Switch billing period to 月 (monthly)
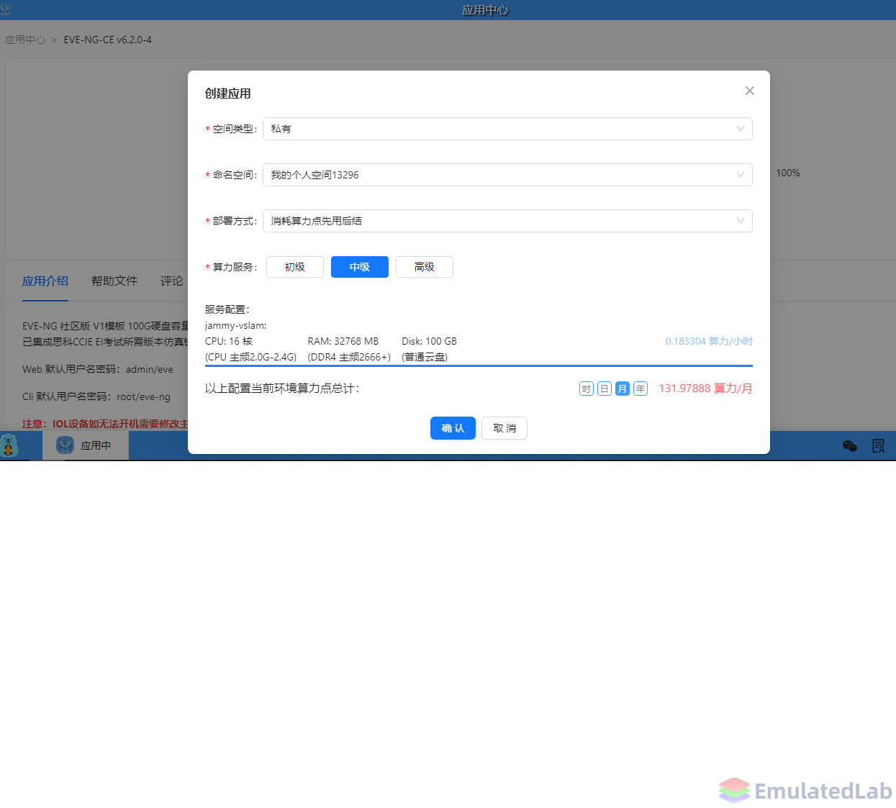The height and width of the screenshot is (808, 896). click(623, 389)
